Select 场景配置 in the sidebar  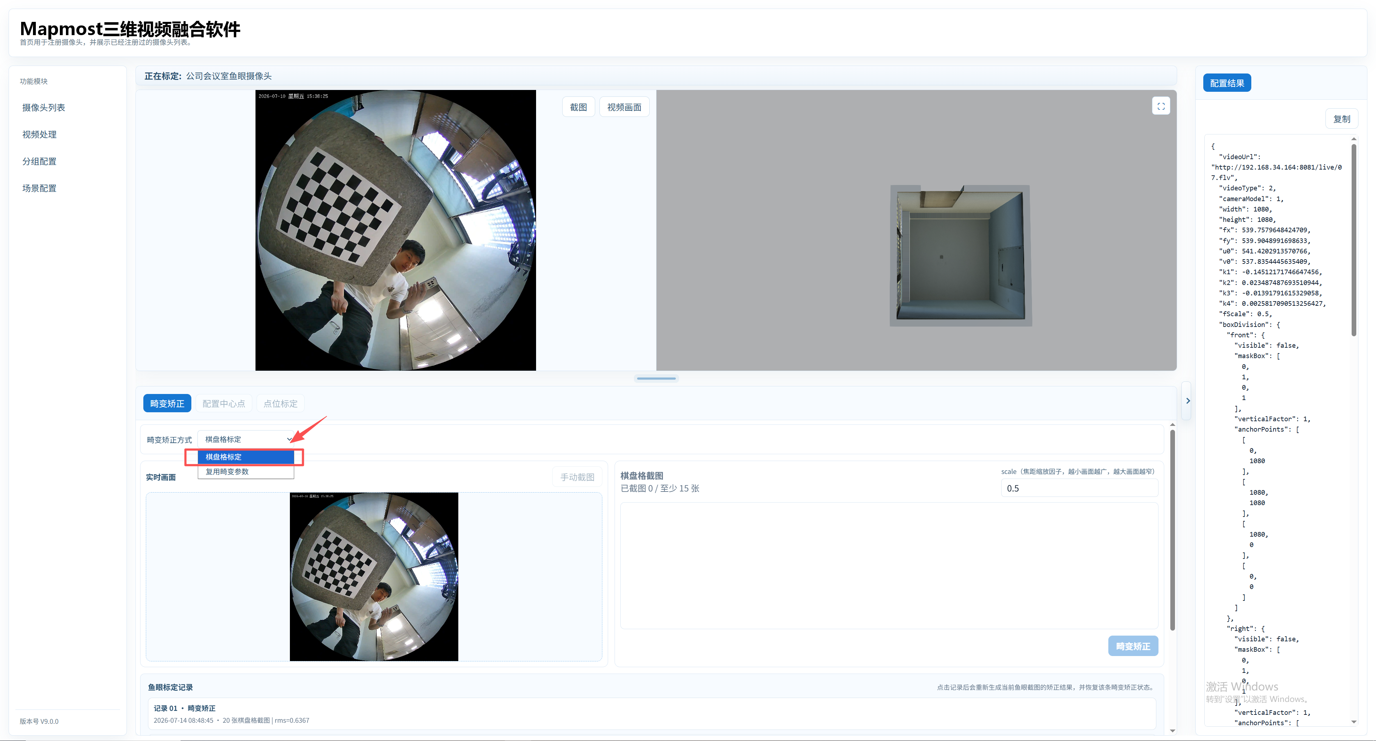pos(39,188)
